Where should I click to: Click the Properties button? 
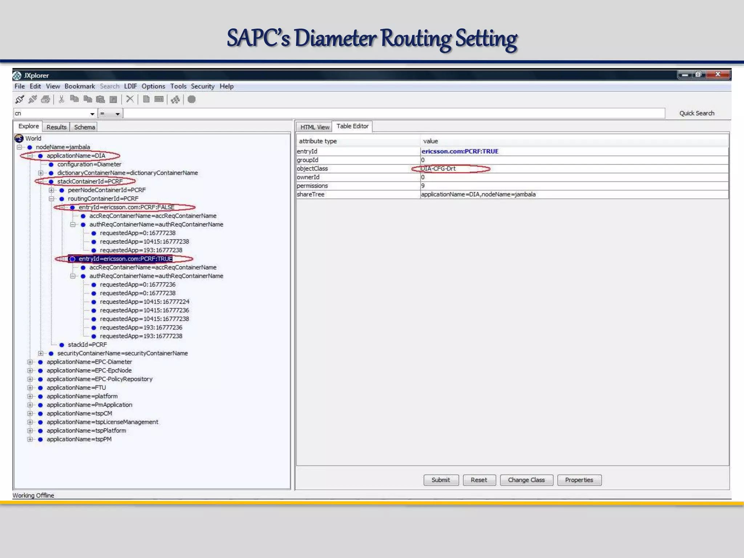click(579, 480)
